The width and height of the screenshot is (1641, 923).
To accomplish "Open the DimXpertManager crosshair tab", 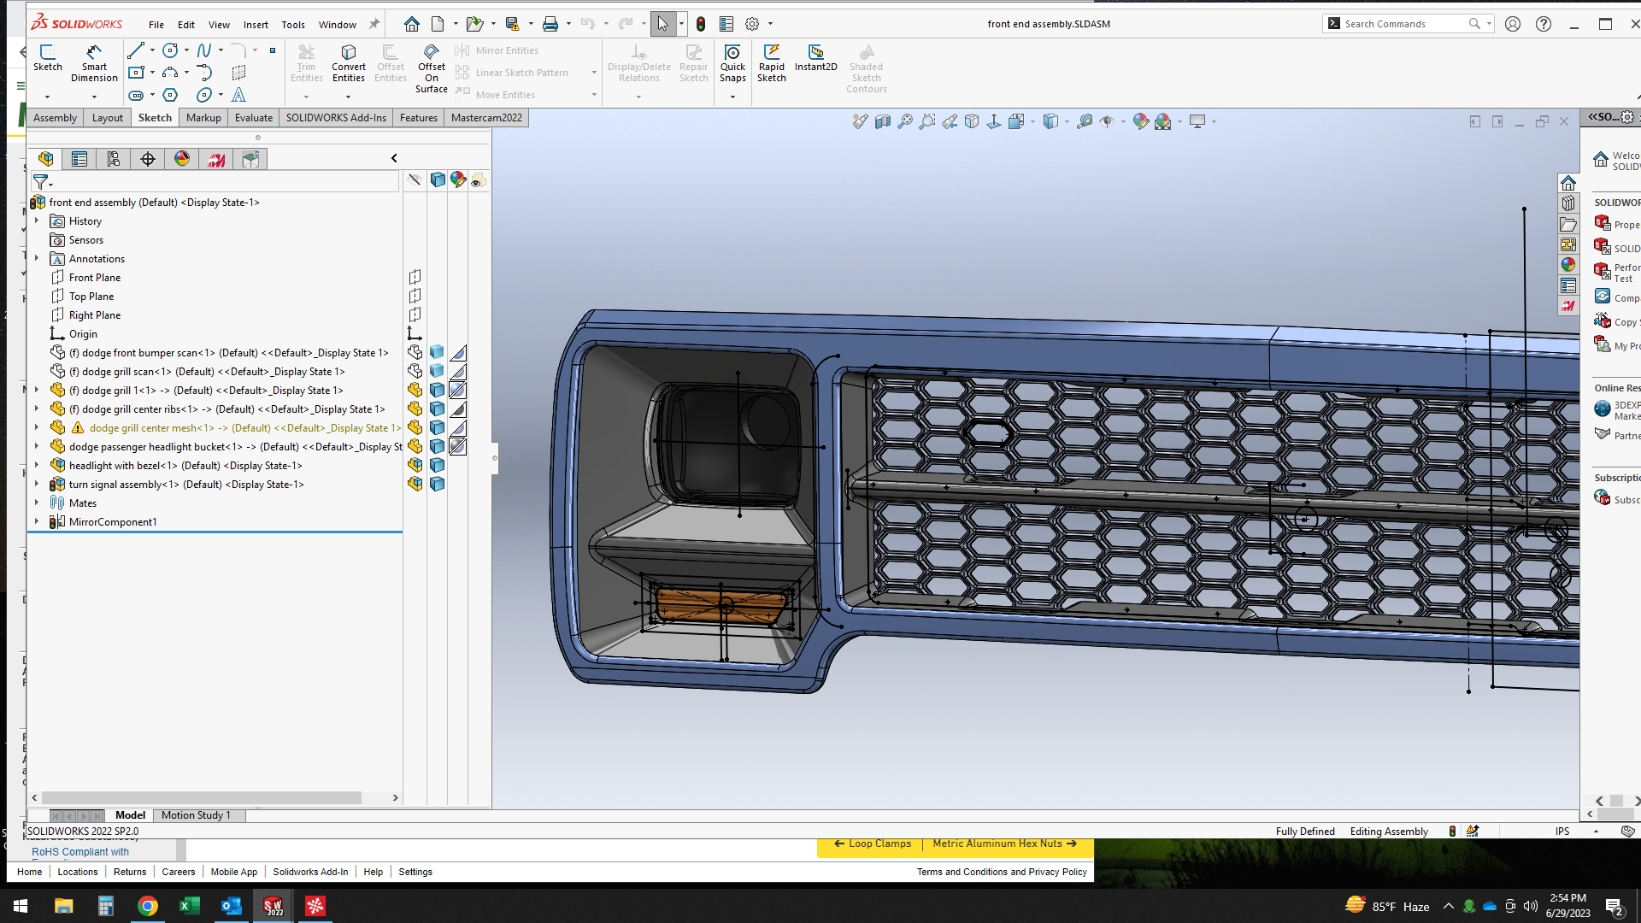I will [148, 159].
